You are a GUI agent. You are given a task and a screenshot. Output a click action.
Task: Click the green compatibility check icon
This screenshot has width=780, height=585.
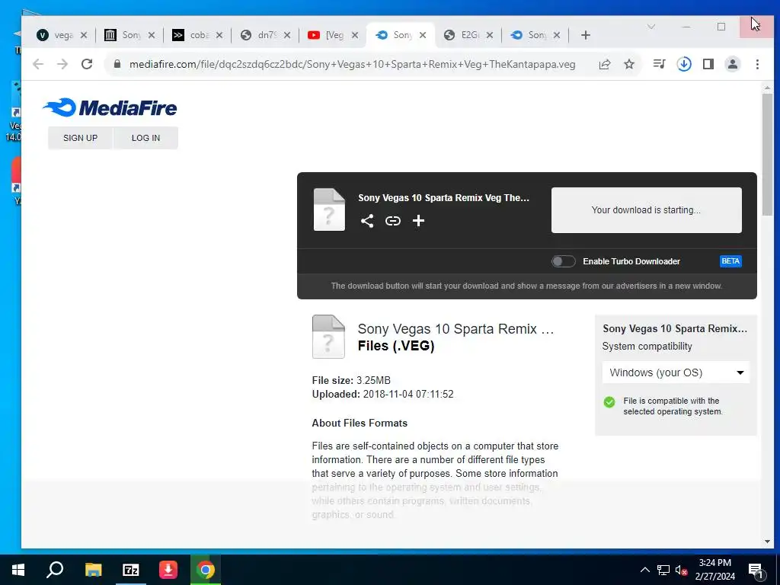609,402
